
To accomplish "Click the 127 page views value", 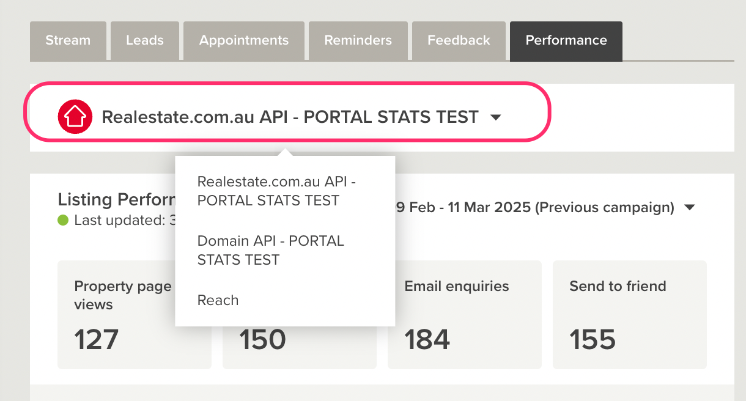I will click(x=96, y=340).
